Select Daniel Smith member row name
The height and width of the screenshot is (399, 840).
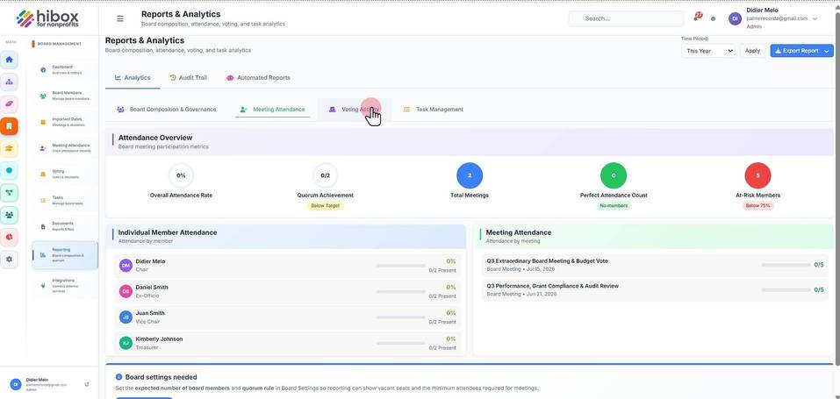152,287
